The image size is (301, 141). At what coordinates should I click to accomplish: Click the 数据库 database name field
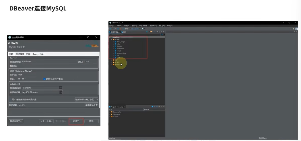[58, 66]
